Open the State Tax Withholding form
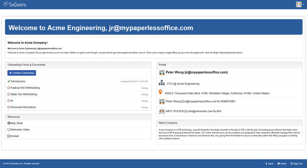 [x=24, y=94]
